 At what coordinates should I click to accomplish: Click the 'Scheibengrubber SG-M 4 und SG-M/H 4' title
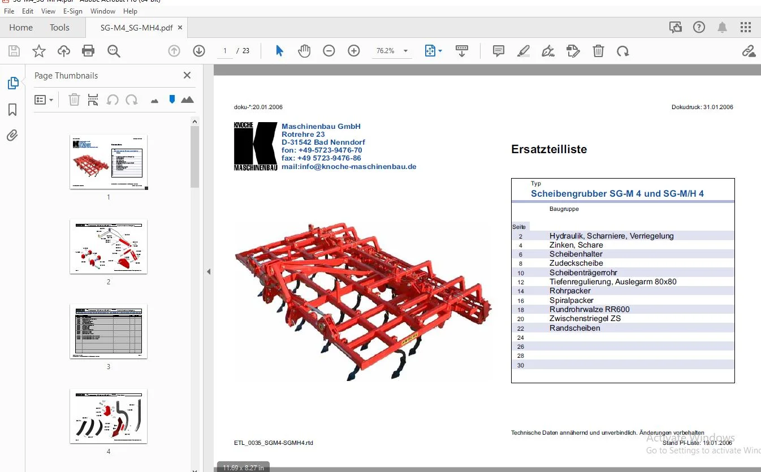coord(617,193)
